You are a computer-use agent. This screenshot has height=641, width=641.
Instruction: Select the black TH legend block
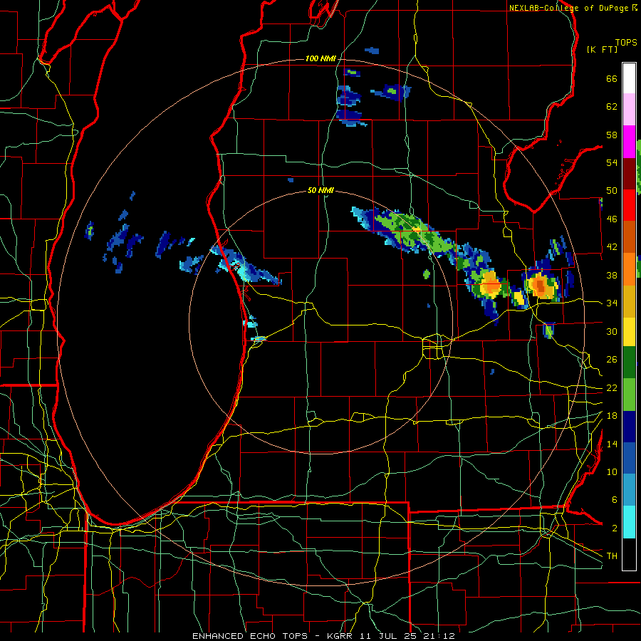(x=629, y=554)
